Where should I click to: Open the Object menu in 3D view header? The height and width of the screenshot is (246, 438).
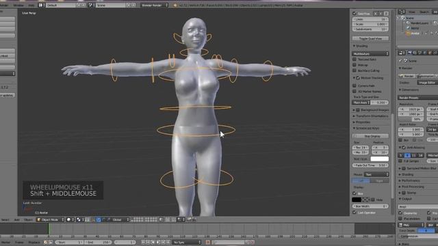tap(28, 220)
